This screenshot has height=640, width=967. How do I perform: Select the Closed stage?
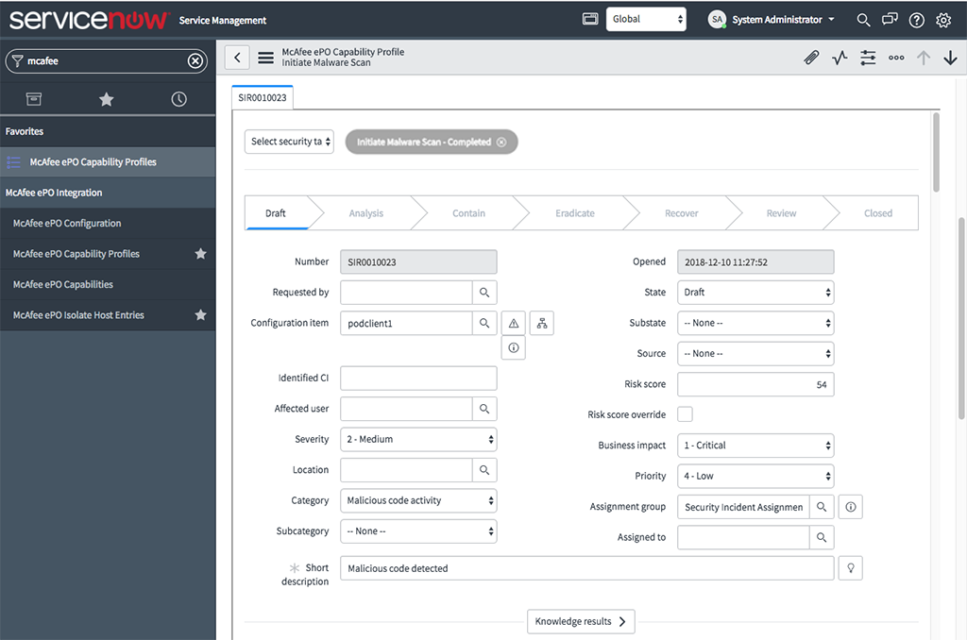877,213
